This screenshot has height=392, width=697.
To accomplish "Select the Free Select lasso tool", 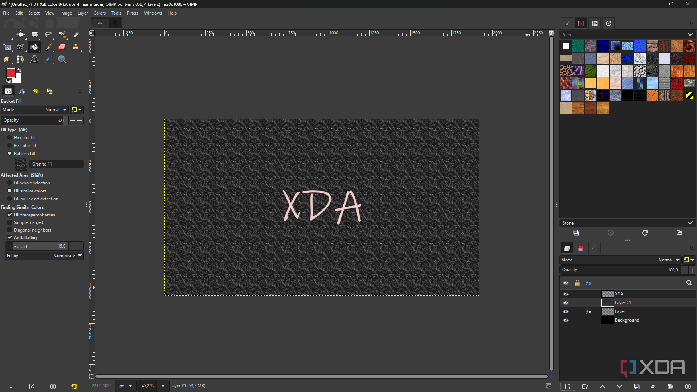I will 48,34.
